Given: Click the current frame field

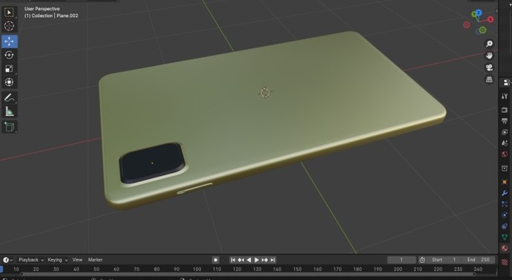Looking at the screenshot, I should (401, 260).
